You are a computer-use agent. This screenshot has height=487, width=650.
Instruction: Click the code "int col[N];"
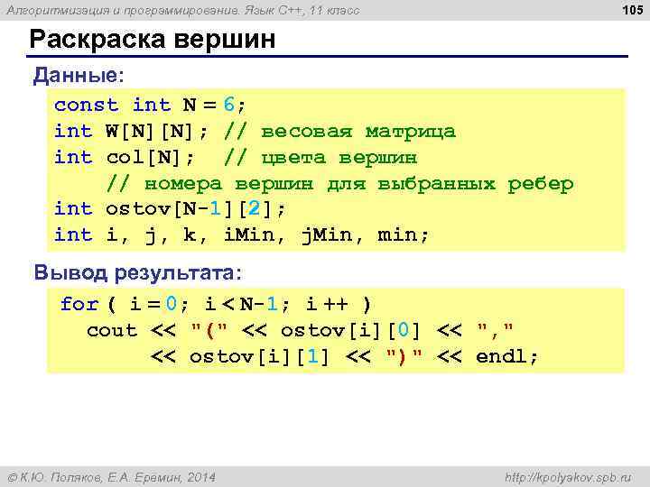pyautogui.click(x=125, y=157)
